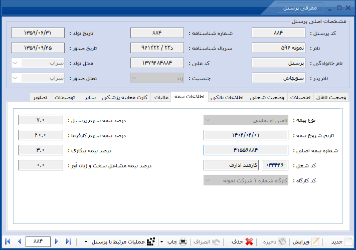This screenshot has width=356, height=250.
Task: Click the حذف delete button
Action: tap(242, 242)
